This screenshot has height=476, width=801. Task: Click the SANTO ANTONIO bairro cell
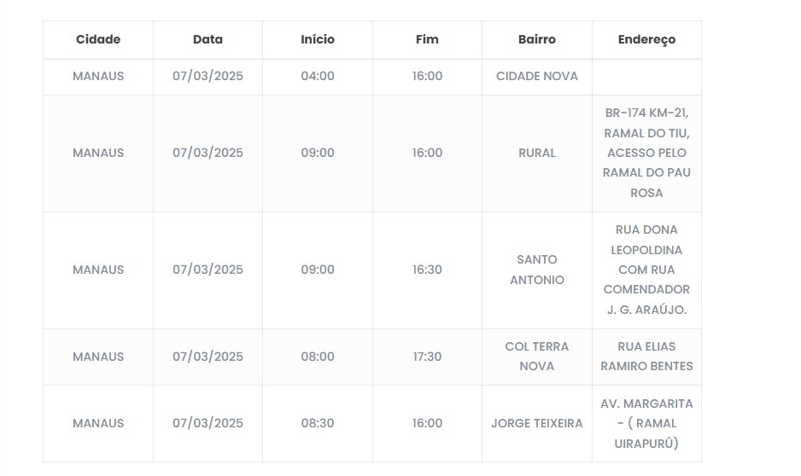pyautogui.click(x=536, y=270)
